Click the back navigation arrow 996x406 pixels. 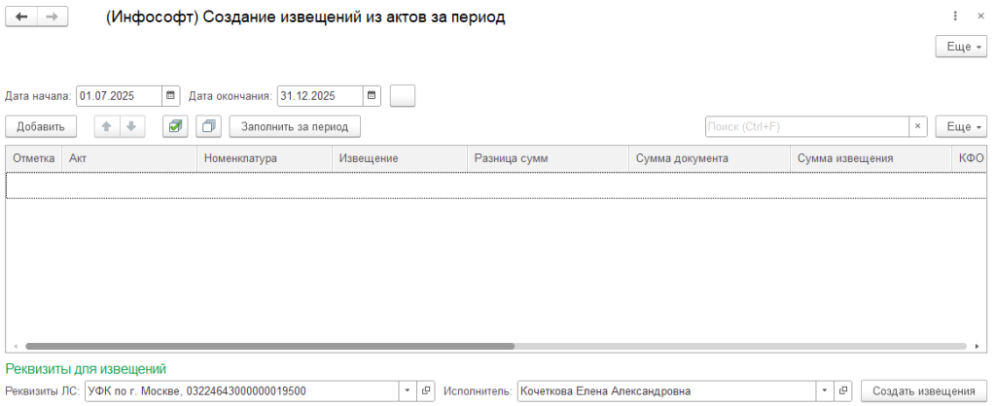(21, 17)
